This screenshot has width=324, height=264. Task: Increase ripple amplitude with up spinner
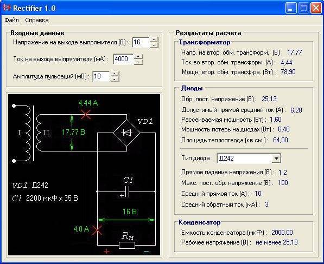(115, 74)
